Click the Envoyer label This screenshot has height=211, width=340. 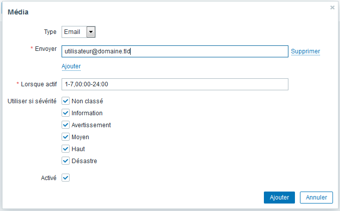pos(46,49)
